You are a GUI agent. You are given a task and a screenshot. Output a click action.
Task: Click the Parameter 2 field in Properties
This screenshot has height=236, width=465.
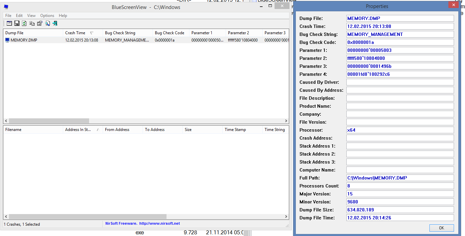click(400, 58)
